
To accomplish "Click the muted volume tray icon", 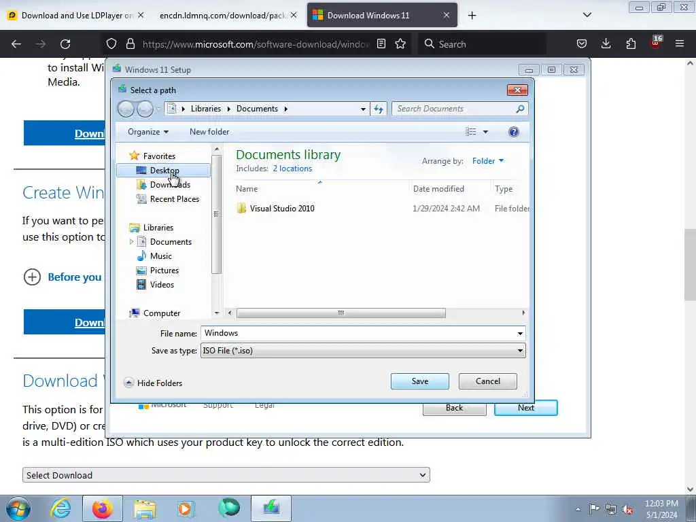I will coord(627,509).
